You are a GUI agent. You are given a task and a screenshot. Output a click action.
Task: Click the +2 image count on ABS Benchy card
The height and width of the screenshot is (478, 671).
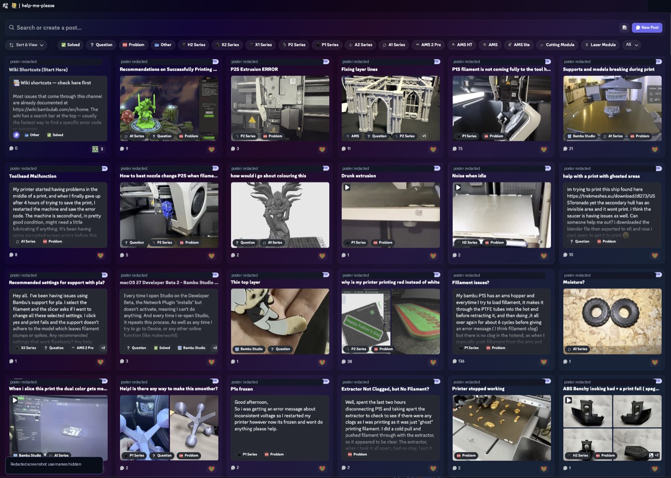pos(654,455)
